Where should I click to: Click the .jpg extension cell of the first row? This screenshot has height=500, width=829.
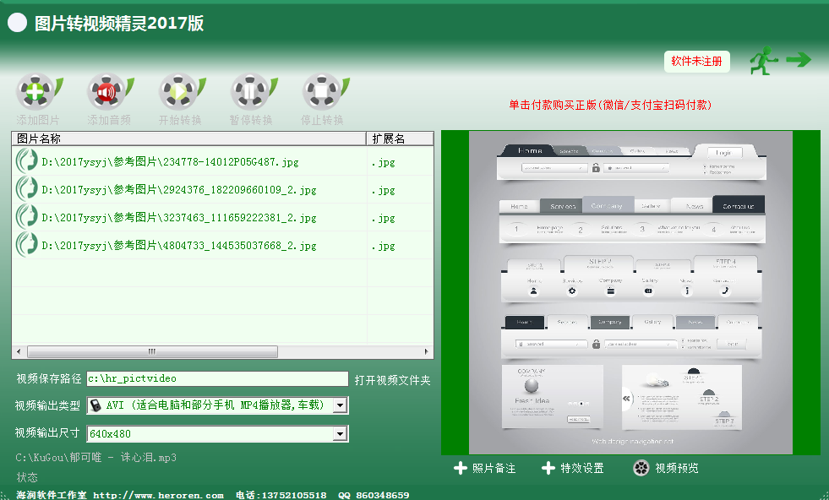[384, 162]
